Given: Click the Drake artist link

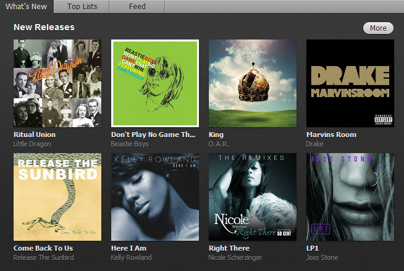Looking at the screenshot, I should [314, 144].
